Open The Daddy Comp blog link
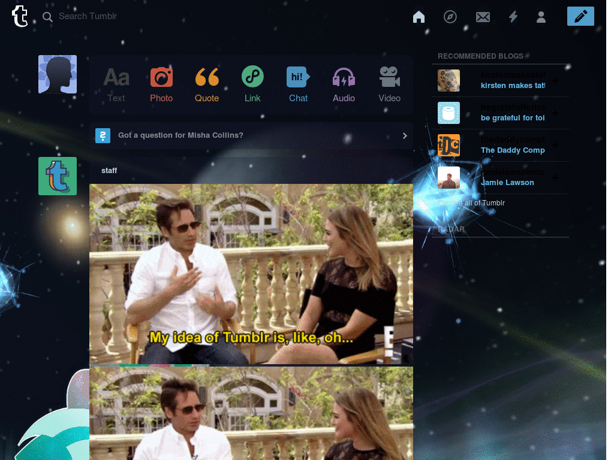 pos(513,150)
